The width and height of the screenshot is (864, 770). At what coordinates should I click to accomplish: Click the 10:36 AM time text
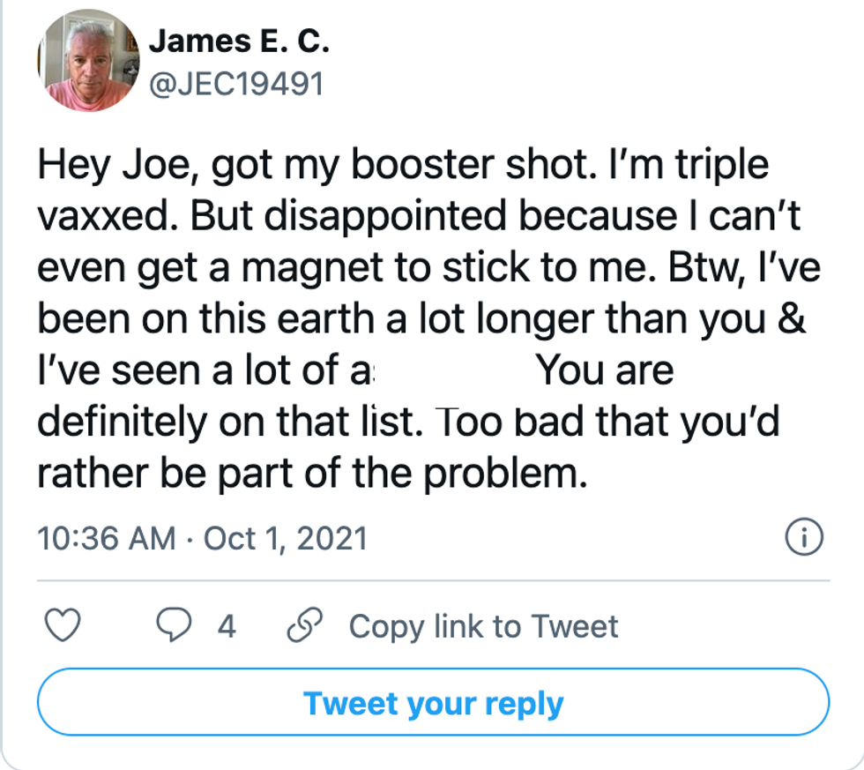coord(106,538)
